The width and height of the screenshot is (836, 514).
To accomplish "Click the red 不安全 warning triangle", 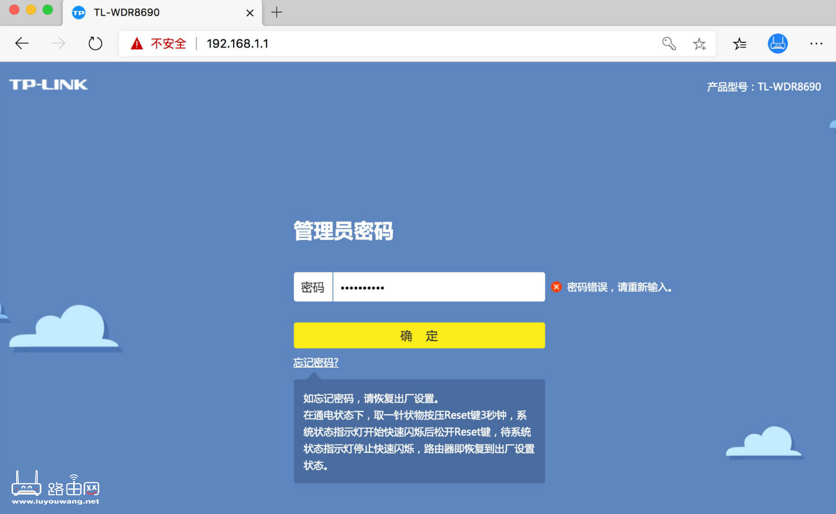I will pyautogui.click(x=137, y=43).
